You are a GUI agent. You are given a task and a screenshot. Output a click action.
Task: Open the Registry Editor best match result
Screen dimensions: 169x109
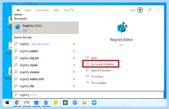(x=45, y=28)
